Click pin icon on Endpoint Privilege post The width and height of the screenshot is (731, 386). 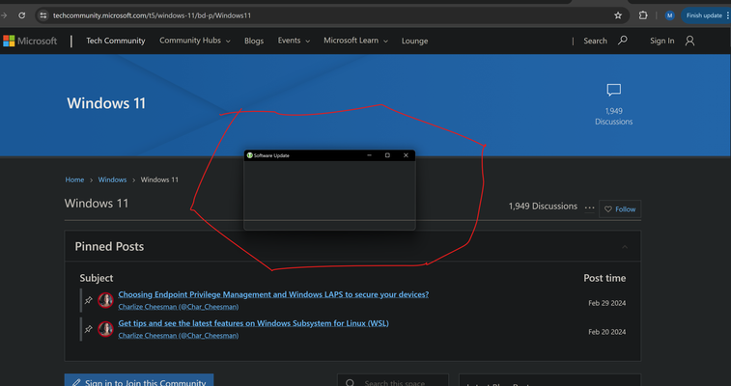[x=88, y=300]
